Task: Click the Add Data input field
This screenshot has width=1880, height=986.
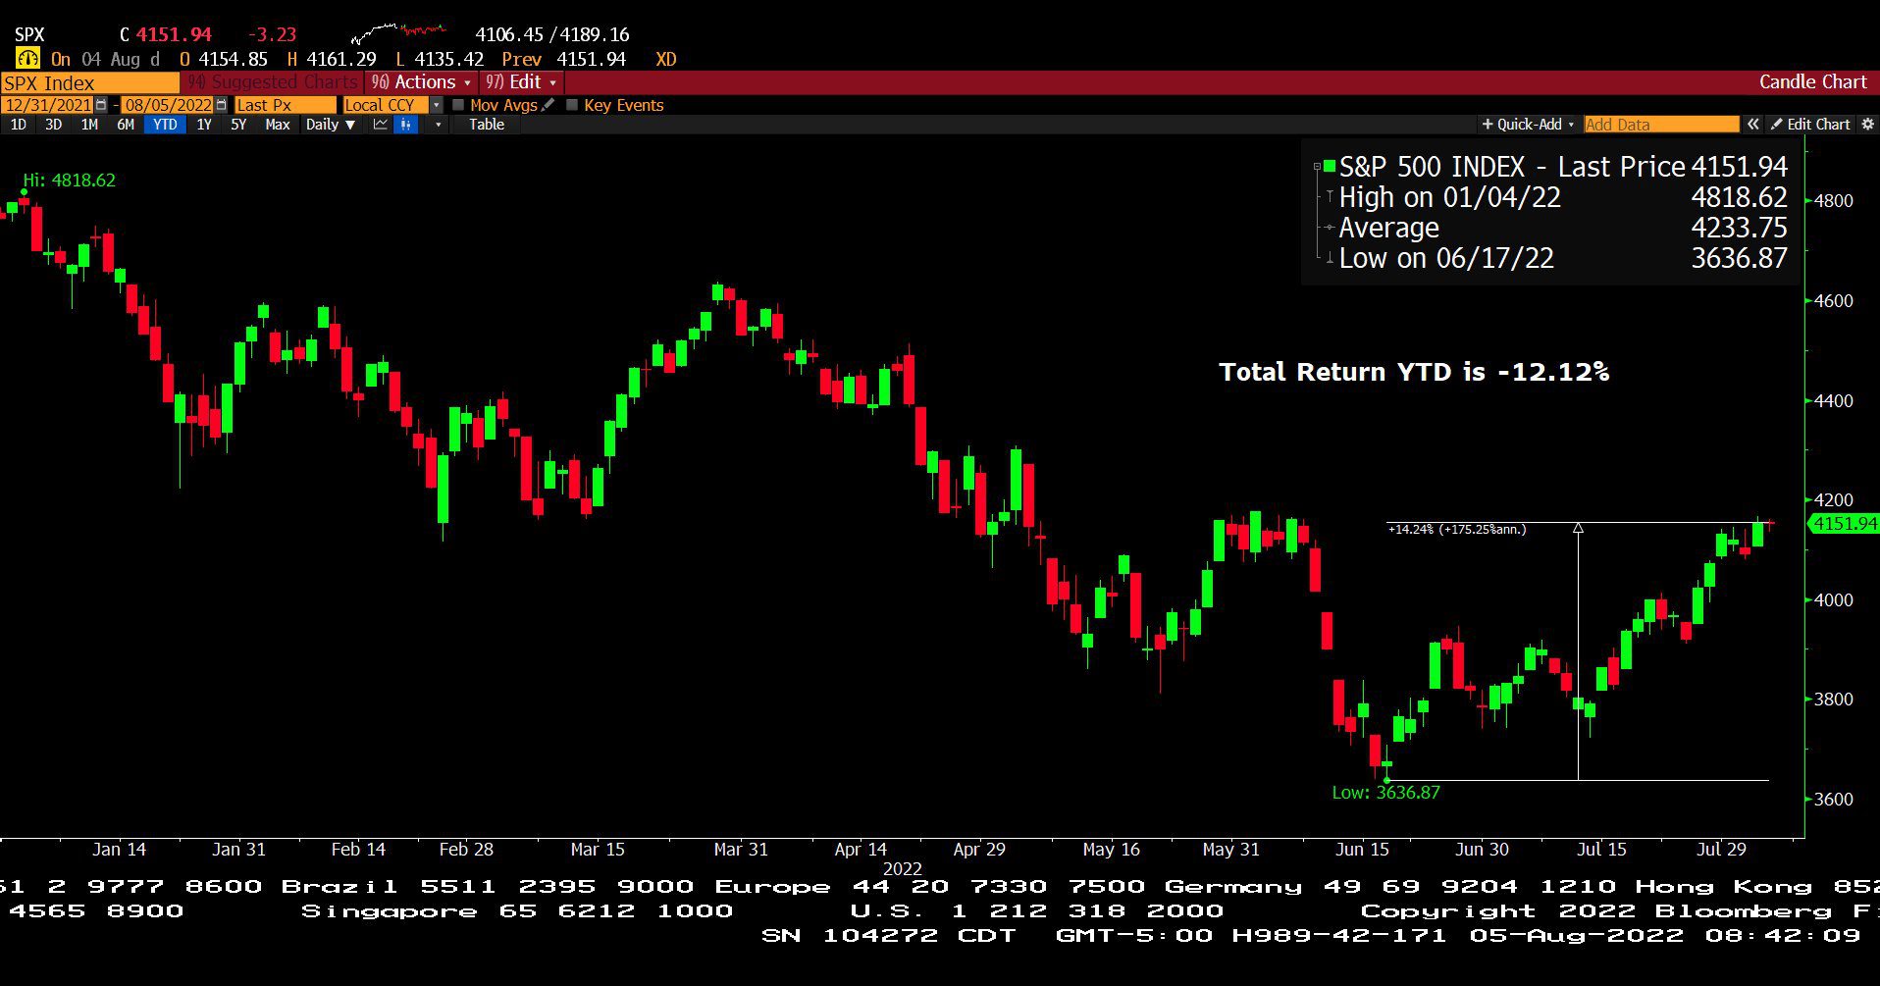Action: [x=1661, y=125]
